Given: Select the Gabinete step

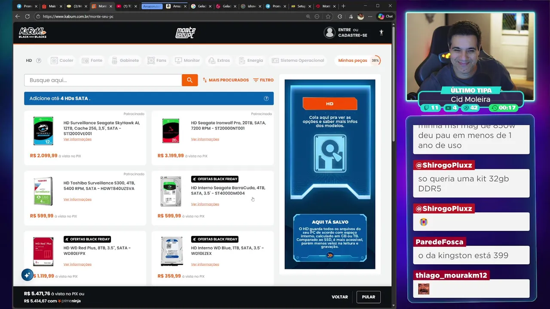Looking at the screenshot, I should coord(125,61).
